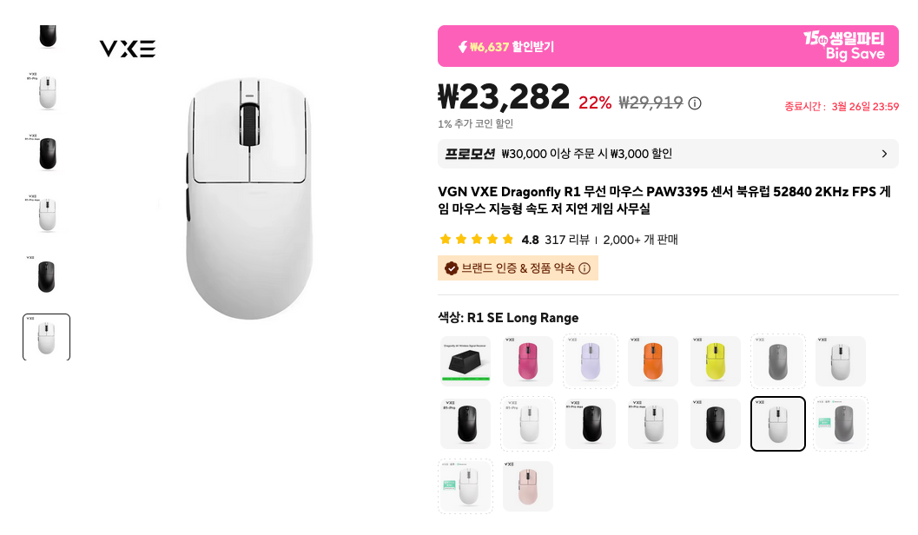Screen dimensions: 918x535
Task: Click the brand-verified checkmark badge icon
Action: coord(452,268)
